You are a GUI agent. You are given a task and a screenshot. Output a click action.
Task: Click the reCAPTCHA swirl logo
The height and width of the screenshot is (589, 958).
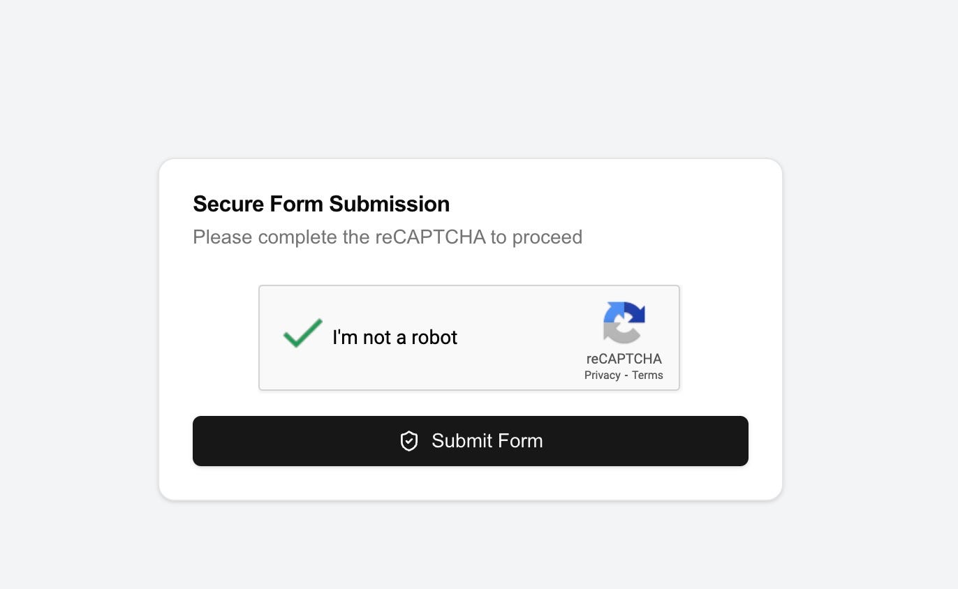coord(624,322)
